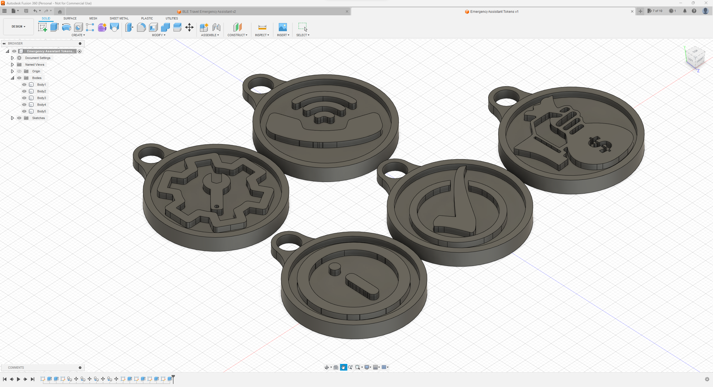
Task: Toggle visibility of Body5
Action: (24, 111)
